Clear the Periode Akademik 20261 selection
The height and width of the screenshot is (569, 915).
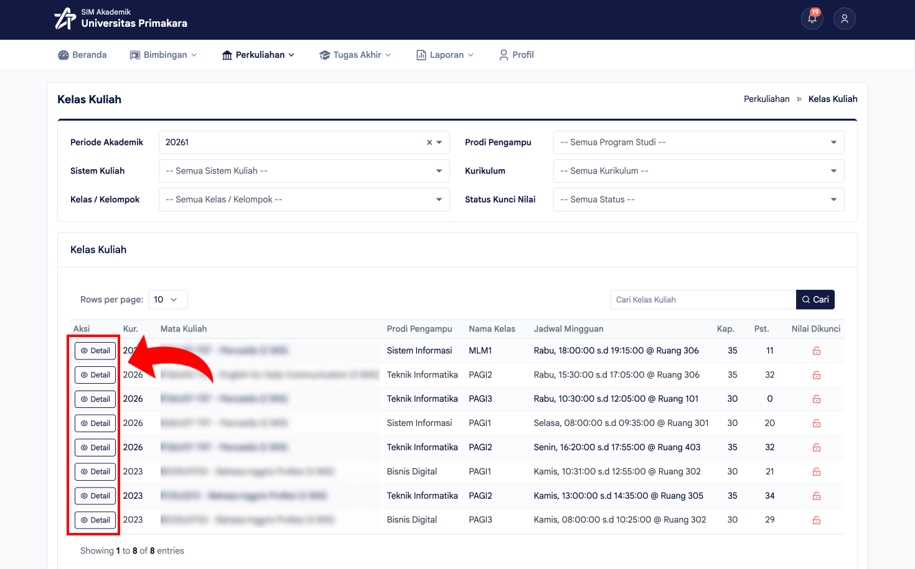pyautogui.click(x=429, y=142)
